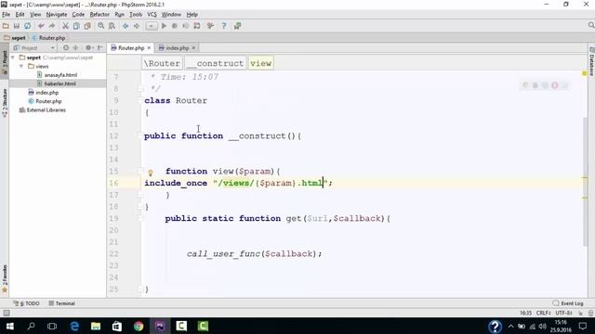
Task: Click the hide Project panel icon
Action: point(99,47)
